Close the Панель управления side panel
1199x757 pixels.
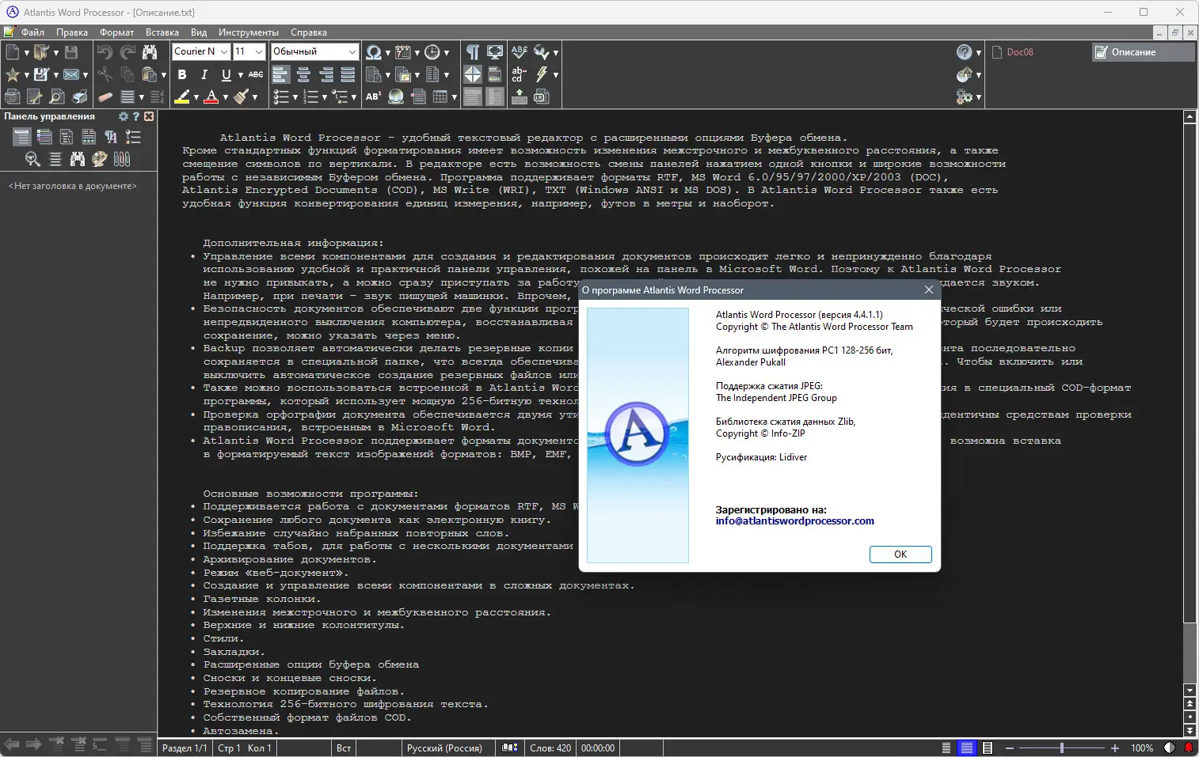pos(149,116)
